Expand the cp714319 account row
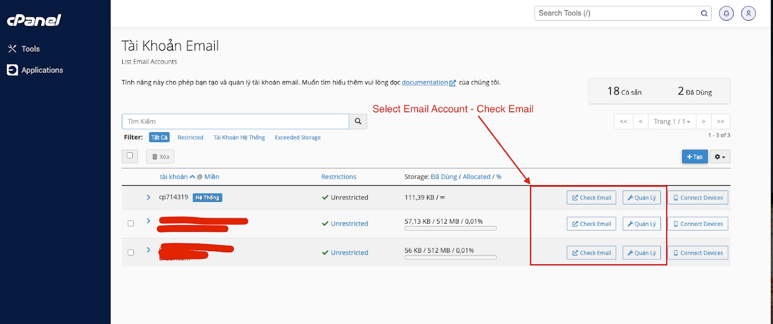 tap(148, 197)
